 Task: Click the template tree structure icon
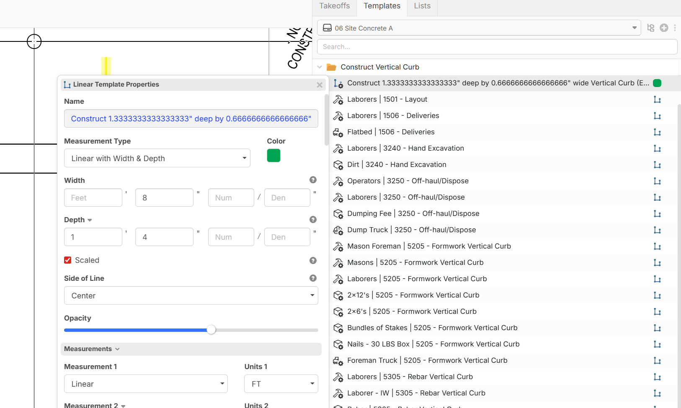tap(650, 28)
